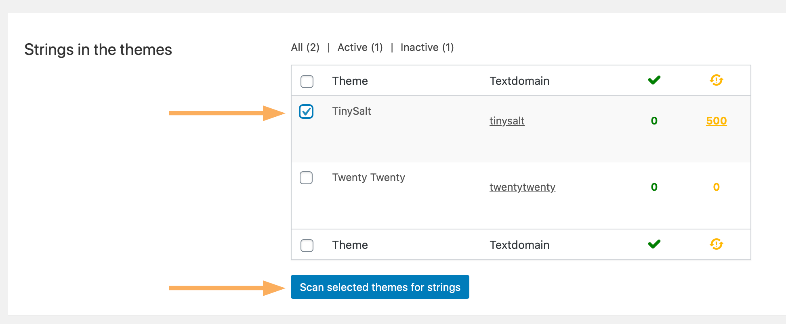Click the yellow sync icon in the top header row

(x=717, y=80)
